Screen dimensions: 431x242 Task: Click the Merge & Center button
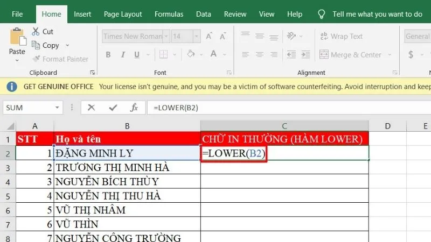[350, 54]
